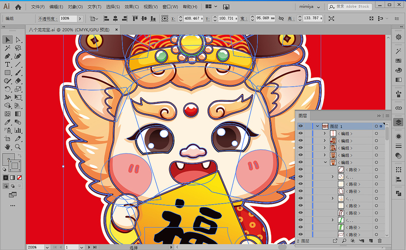Screen dimensions: 406x250
Task: Open Layers panel hamburger menu
Action: pos(388,116)
